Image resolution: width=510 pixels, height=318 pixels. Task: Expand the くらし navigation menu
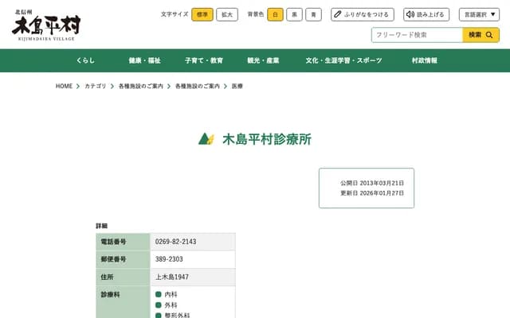pyautogui.click(x=85, y=60)
